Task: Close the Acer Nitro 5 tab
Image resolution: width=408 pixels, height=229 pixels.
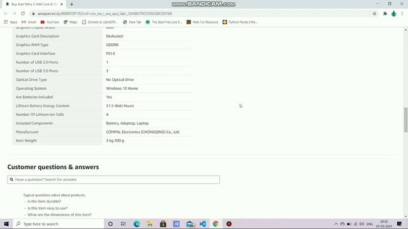Action: pyautogui.click(x=62, y=4)
